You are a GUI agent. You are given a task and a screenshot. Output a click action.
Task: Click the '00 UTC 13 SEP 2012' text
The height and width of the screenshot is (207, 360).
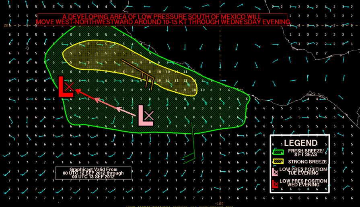93,177
